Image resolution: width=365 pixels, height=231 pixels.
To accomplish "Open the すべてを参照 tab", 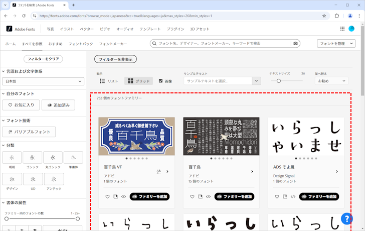I will pyautogui.click(x=32, y=44).
